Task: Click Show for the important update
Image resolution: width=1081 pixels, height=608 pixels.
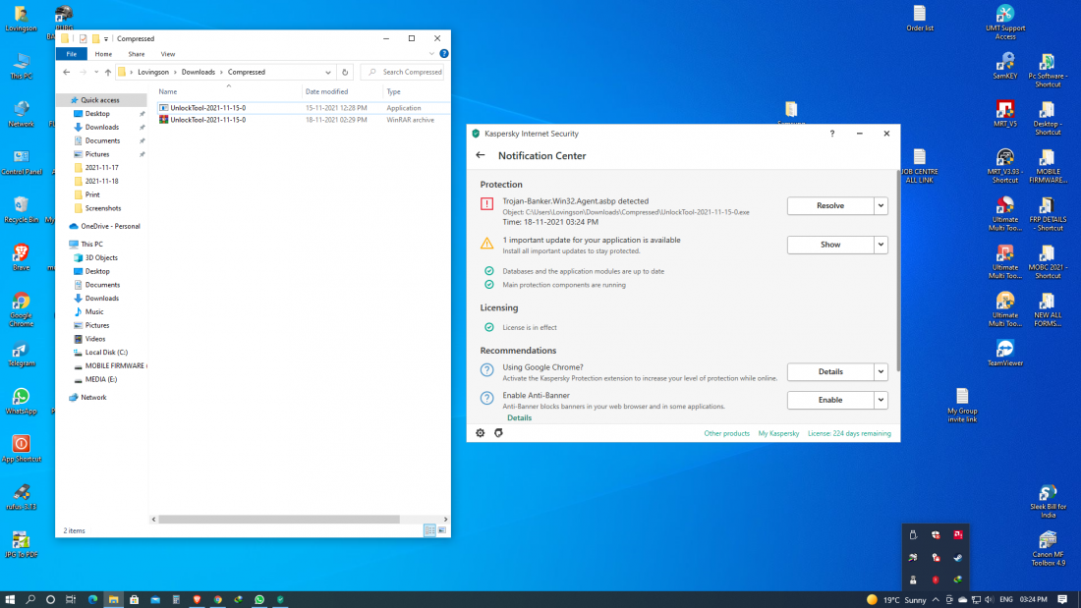Action: coord(830,245)
